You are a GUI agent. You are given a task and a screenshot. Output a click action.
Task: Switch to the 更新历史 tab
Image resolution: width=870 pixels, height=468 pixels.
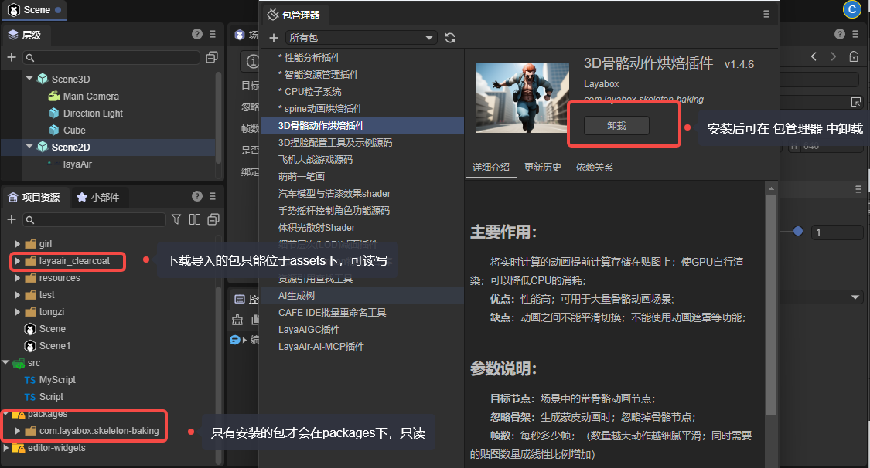click(542, 168)
